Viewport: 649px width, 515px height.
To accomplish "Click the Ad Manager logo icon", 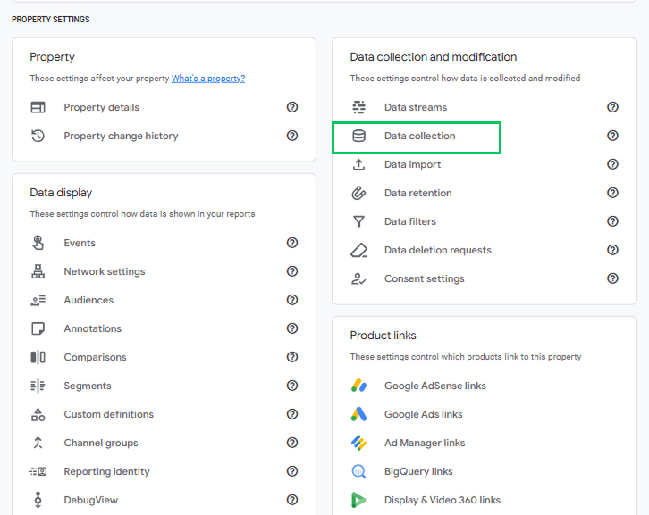I will pyautogui.click(x=358, y=443).
